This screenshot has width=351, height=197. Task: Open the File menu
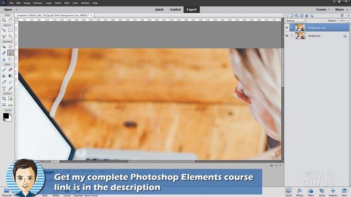[x=12, y=3]
